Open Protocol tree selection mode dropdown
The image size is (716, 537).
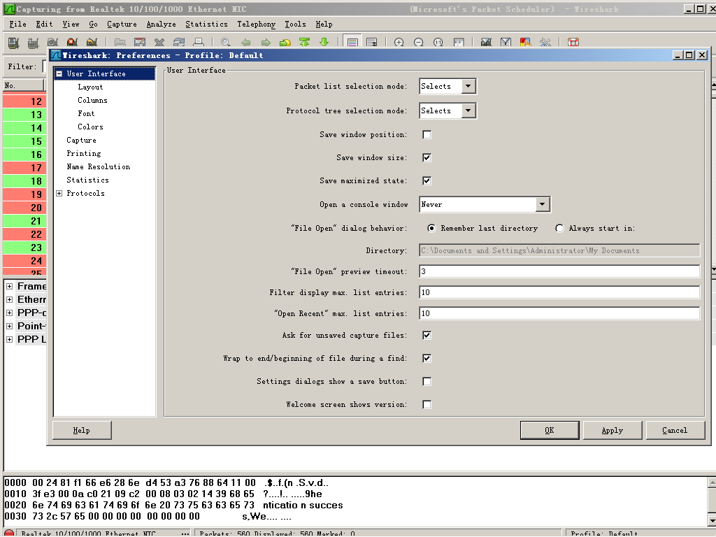pyautogui.click(x=447, y=110)
